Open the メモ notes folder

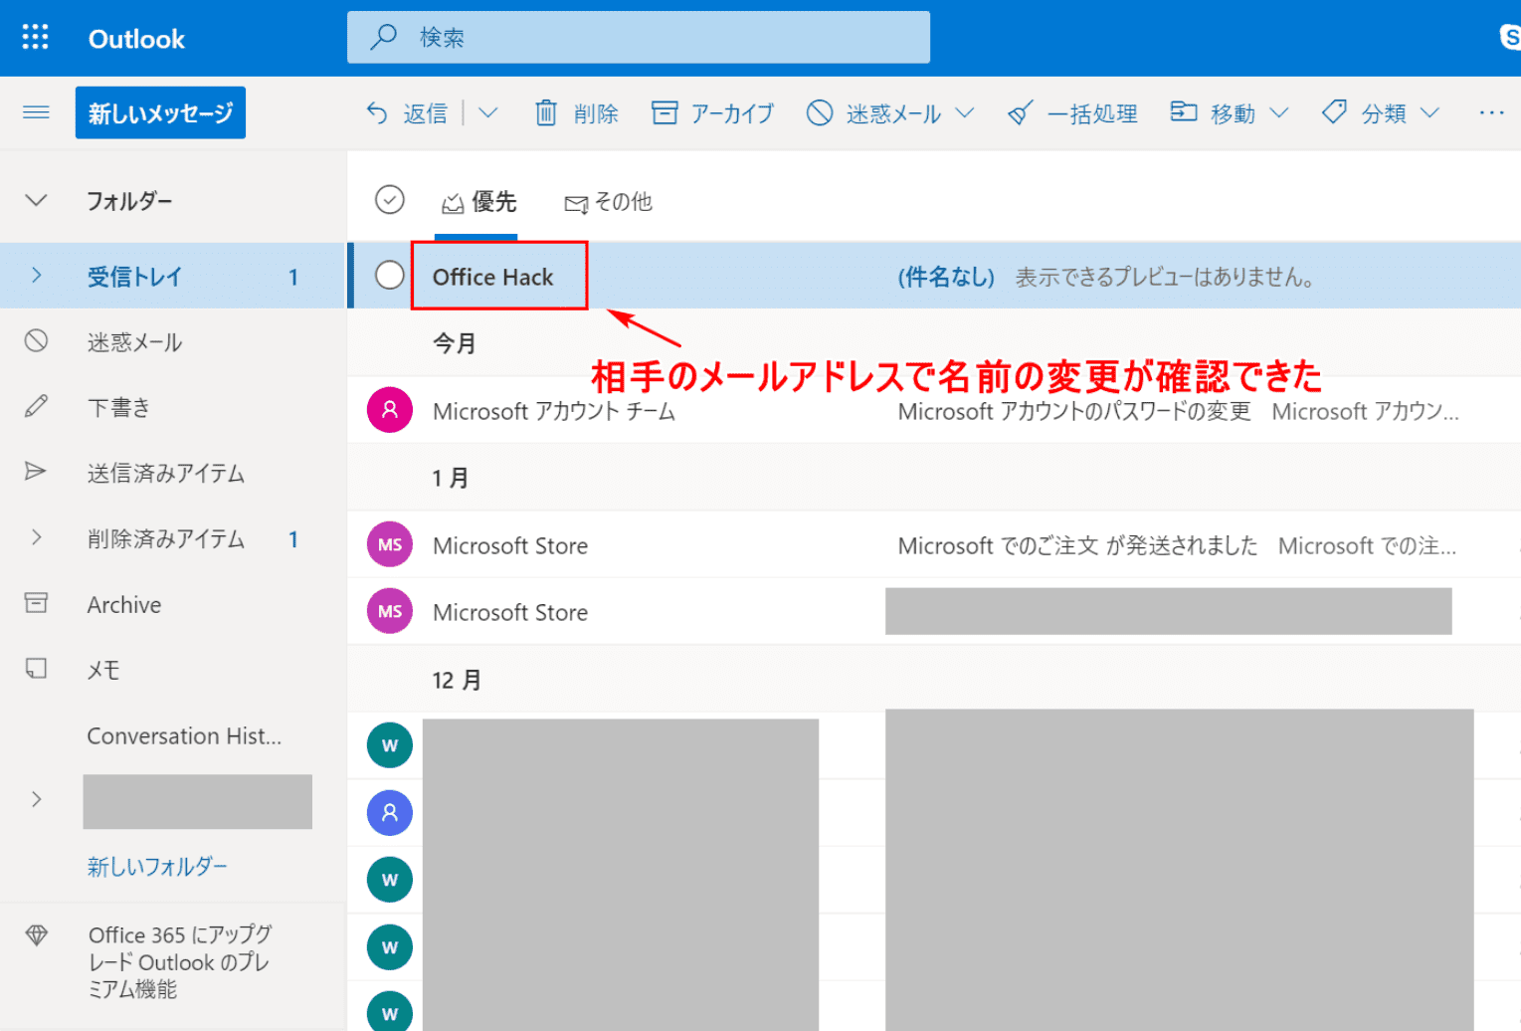coord(173,670)
